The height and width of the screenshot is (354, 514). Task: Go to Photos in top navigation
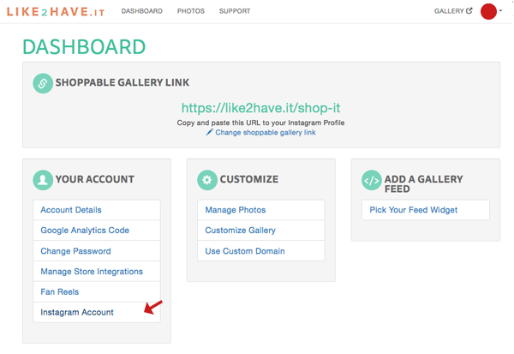[191, 11]
